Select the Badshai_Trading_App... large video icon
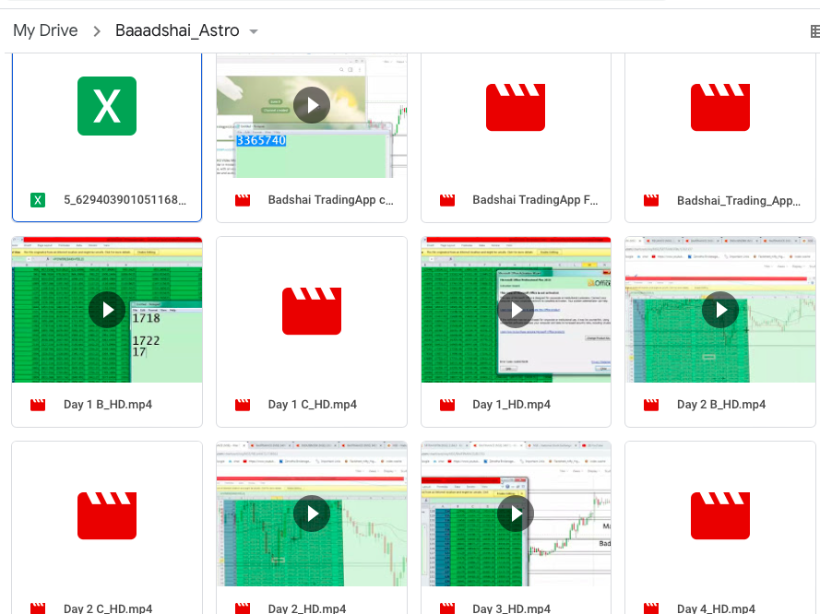Image resolution: width=820 pixels, height=614 pixels. pyautogui.click(x=720, y=106)
